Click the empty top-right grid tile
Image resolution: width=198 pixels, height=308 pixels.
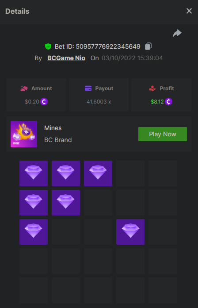click(163, 173)
